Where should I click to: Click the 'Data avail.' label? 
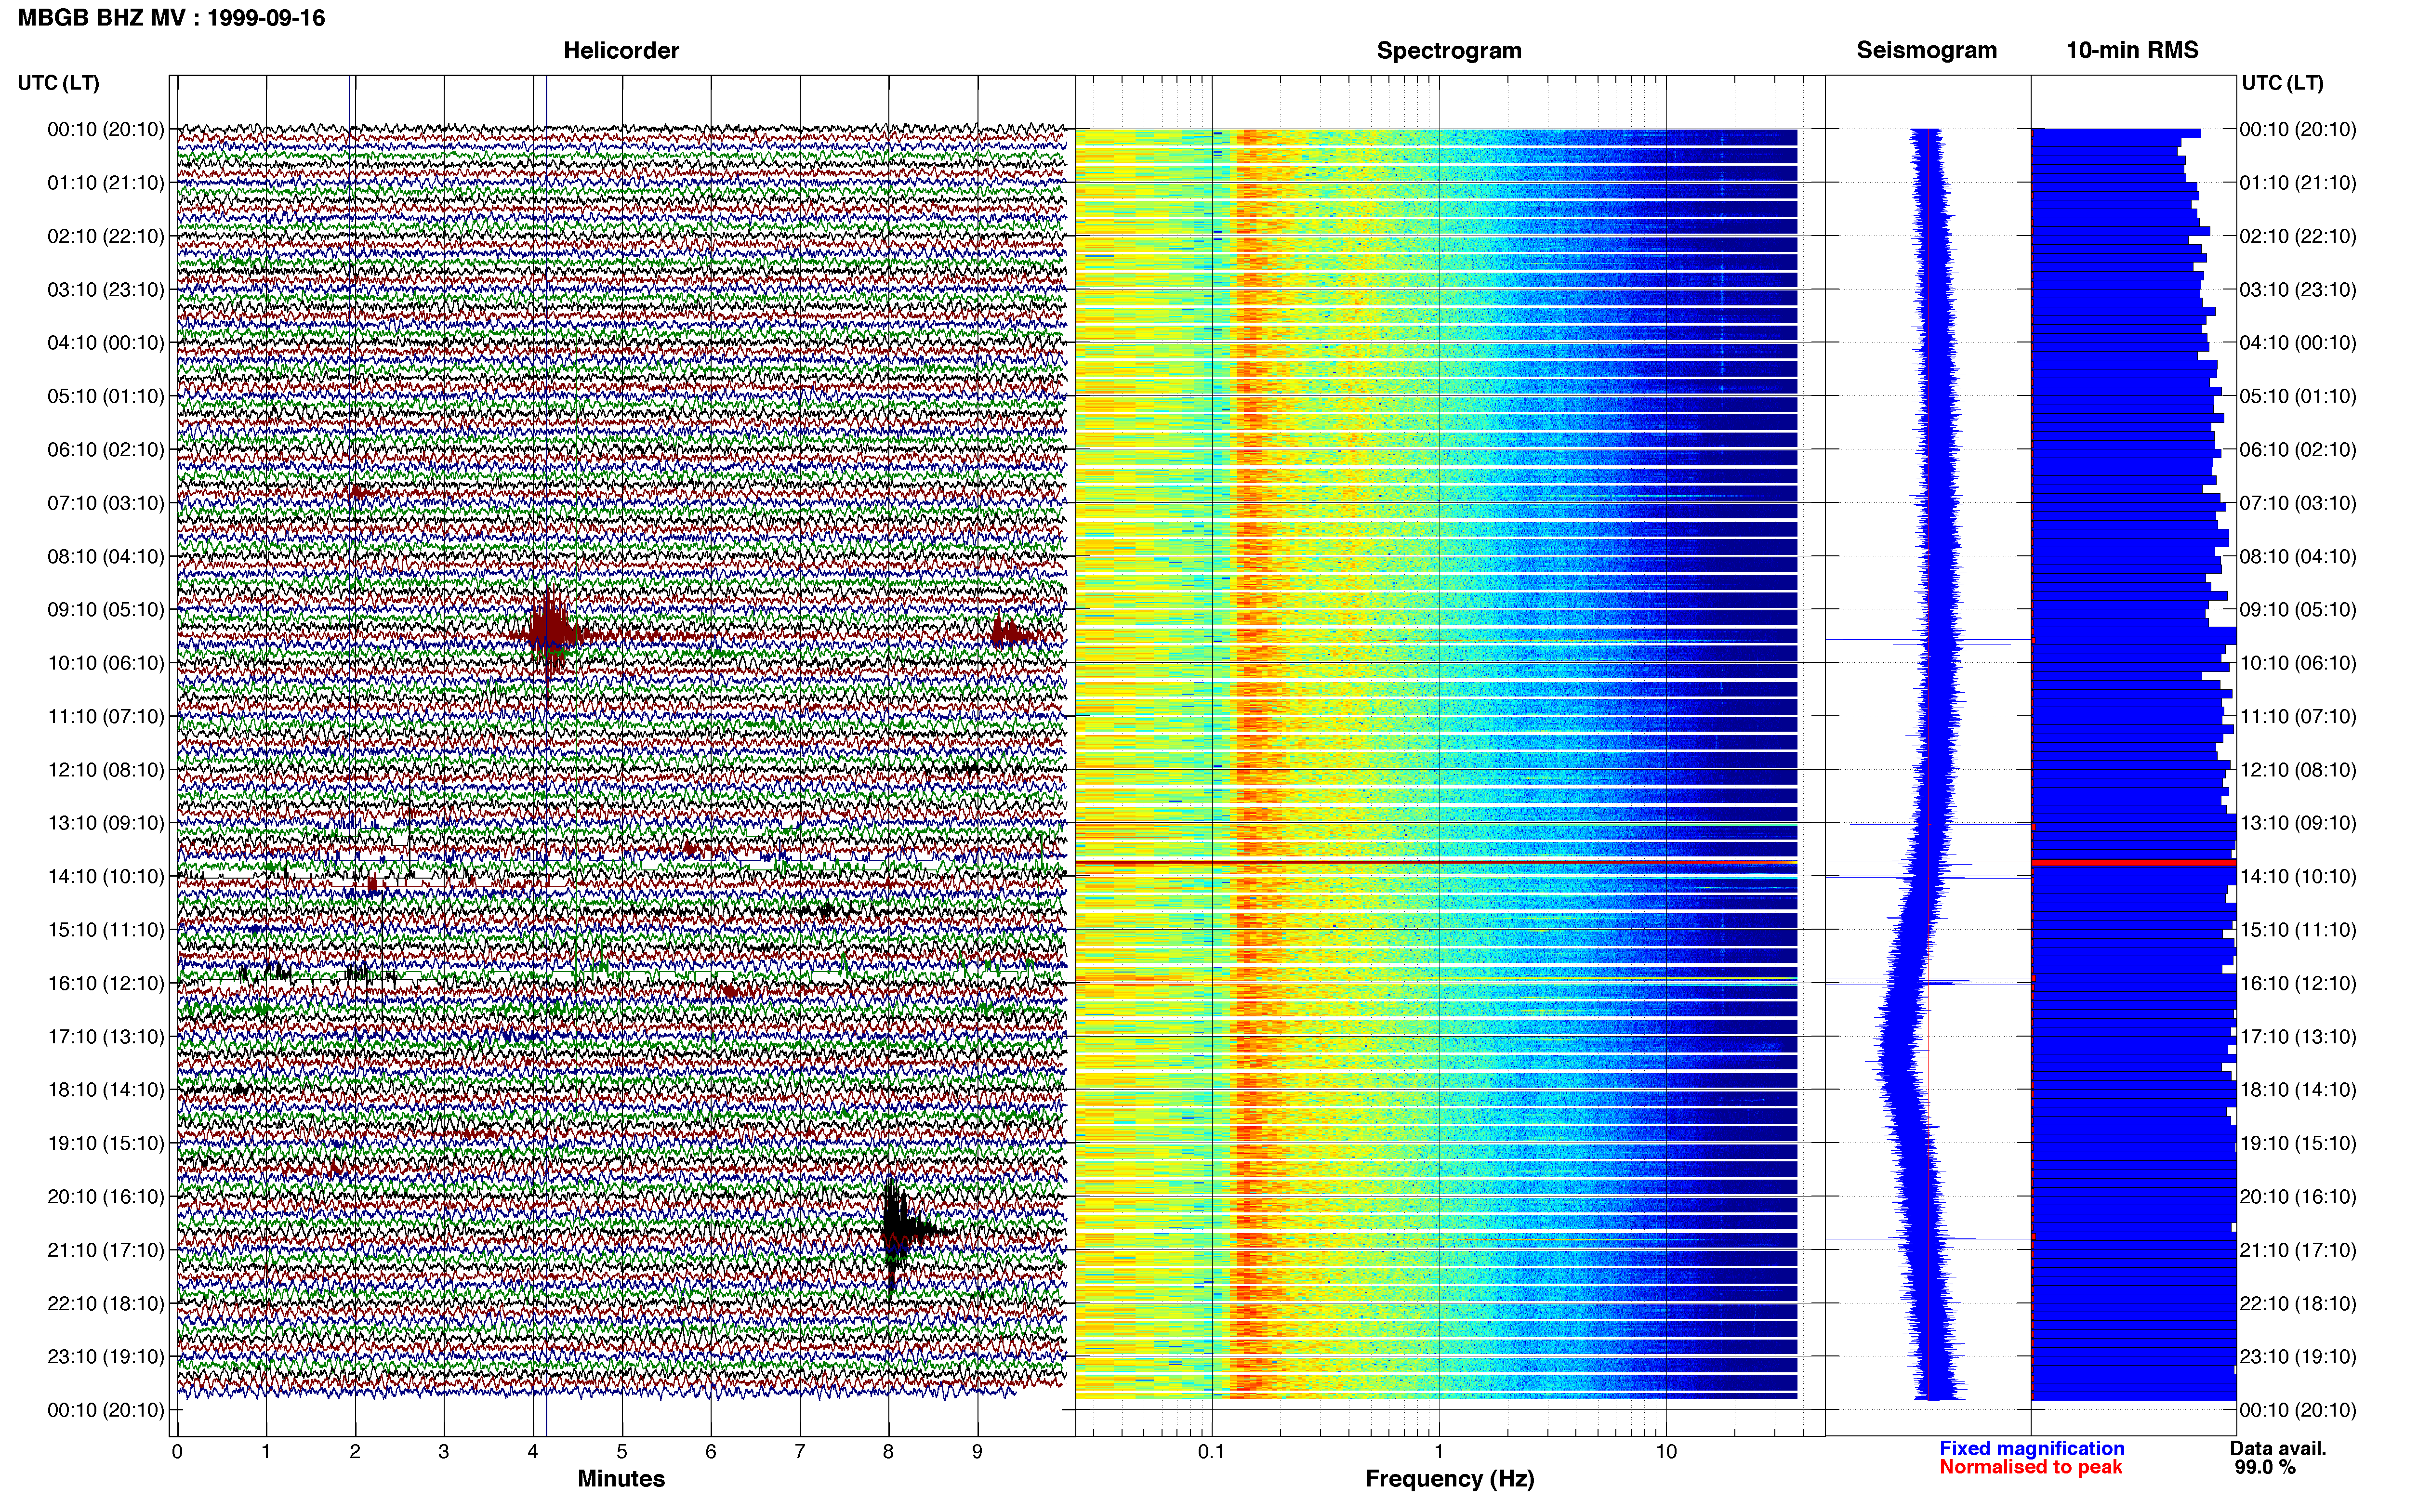click(2278, 1449)
